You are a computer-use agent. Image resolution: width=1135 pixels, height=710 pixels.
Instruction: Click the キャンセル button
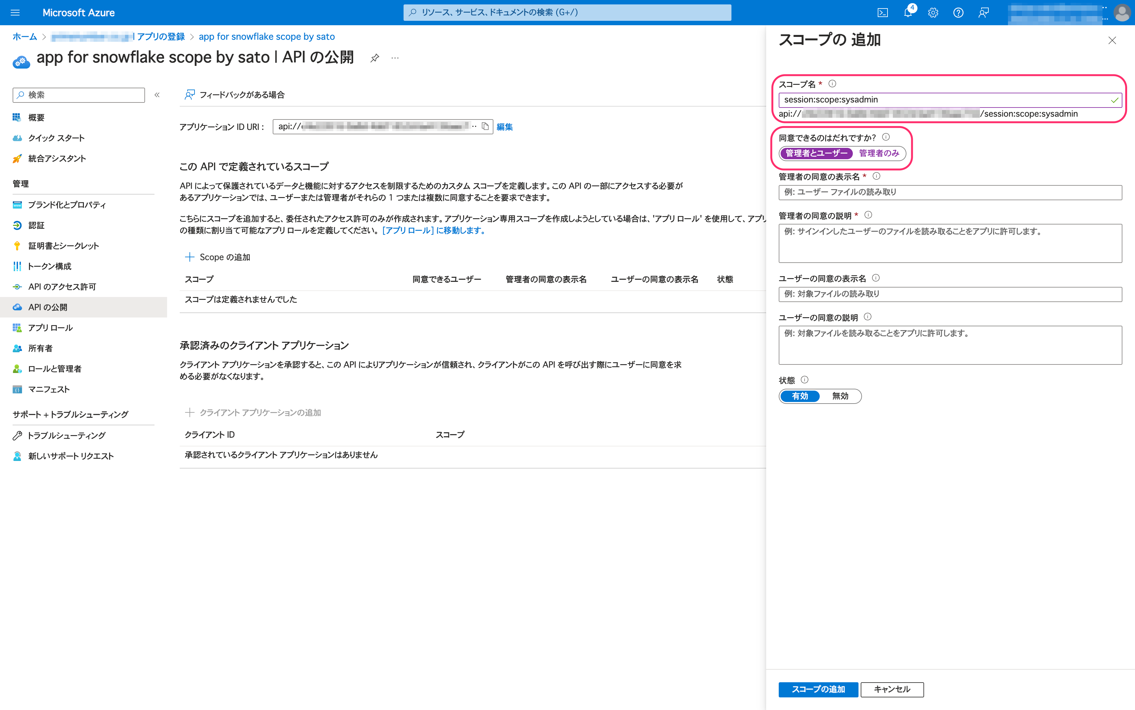tap(892, 689)
